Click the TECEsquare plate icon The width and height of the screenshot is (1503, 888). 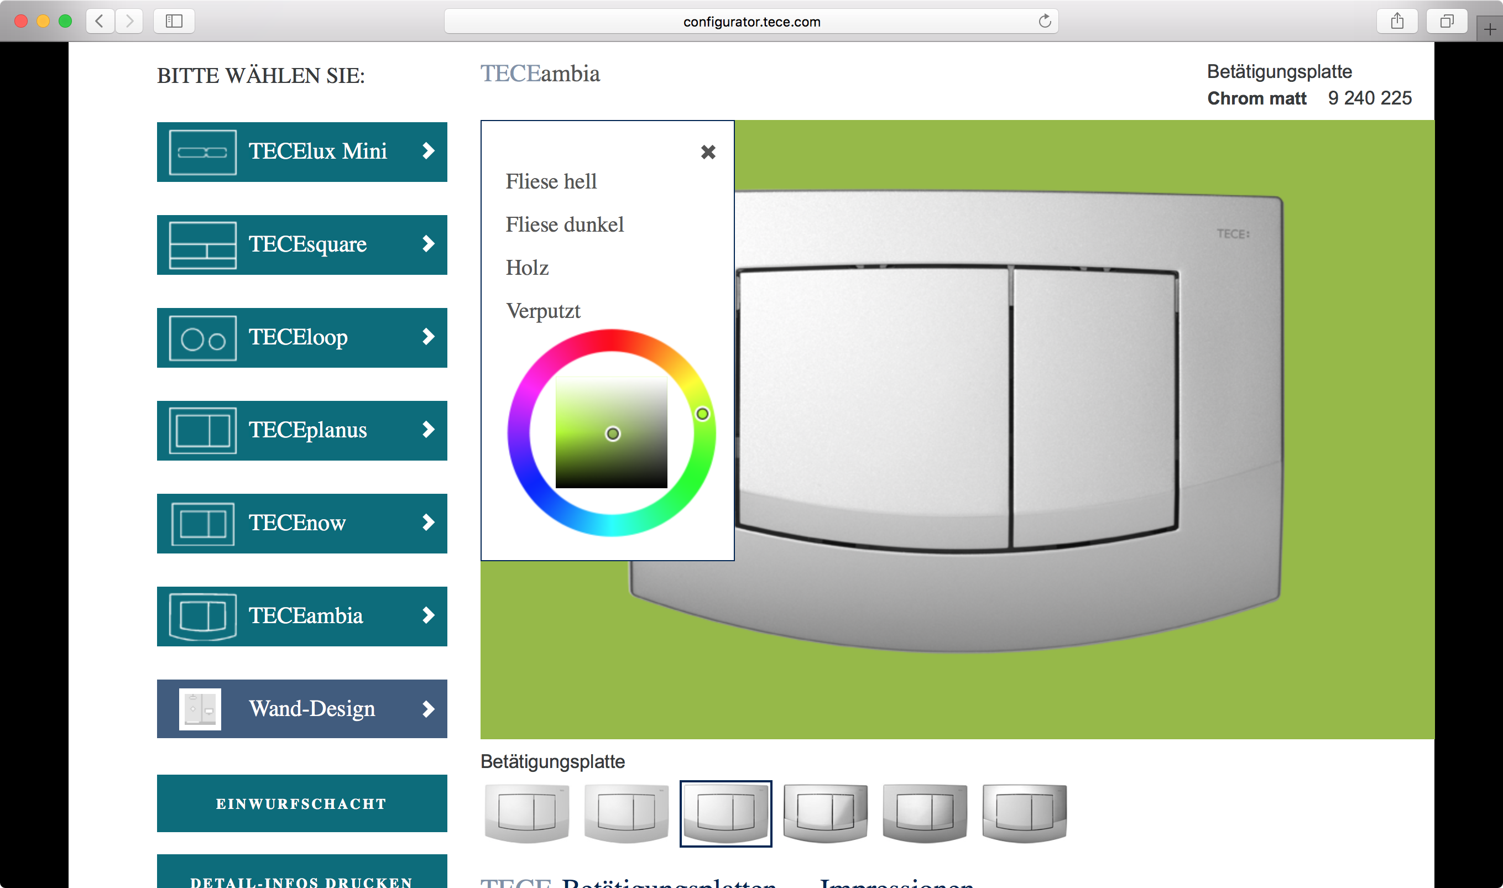click(200, 245)
